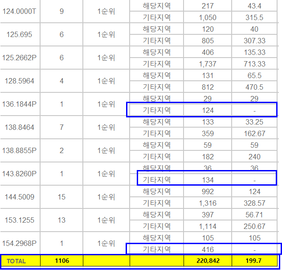Click the 992 applicants cell
Viewport: 282px width, 270px height.
point(208,191)
